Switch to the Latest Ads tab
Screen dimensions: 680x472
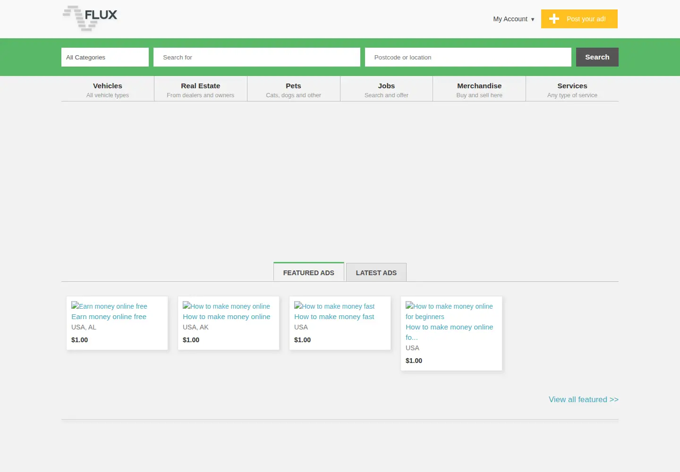(376, 272)
